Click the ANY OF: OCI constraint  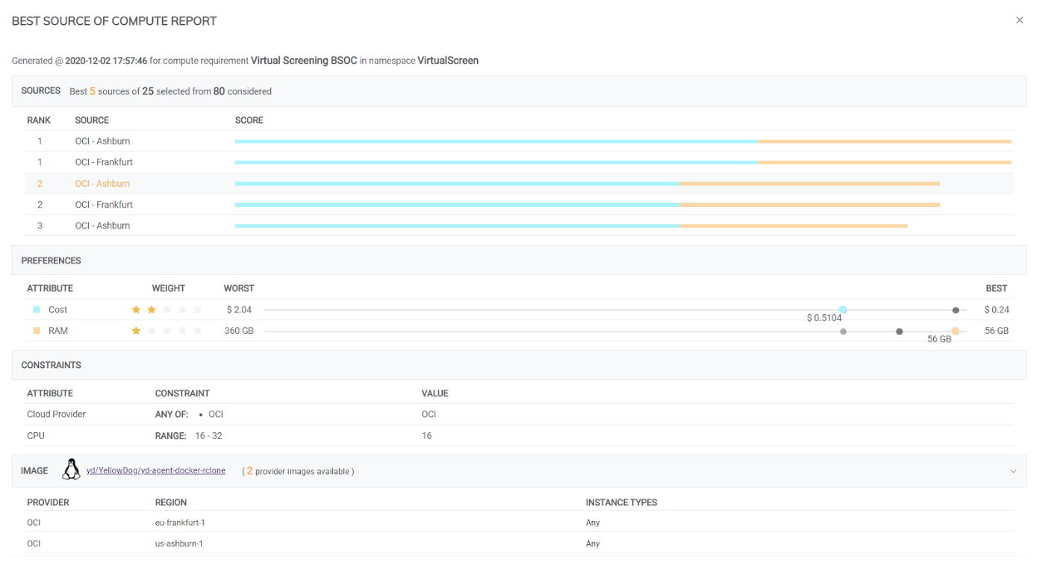(x=189, y=415)
